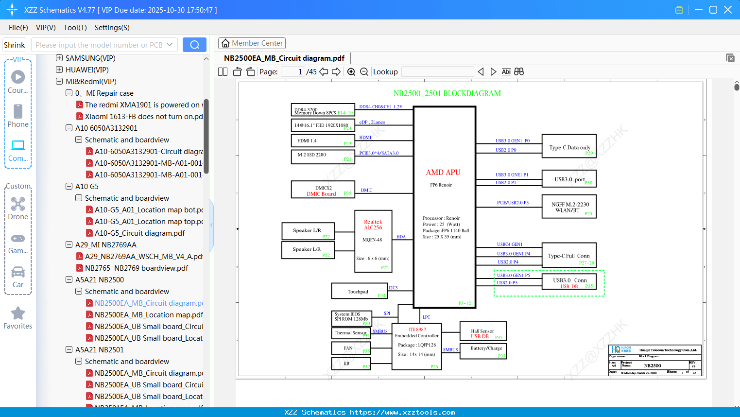740x417 pixels.
Task: Open the Drone sidebar category
Action: (18, 208)
